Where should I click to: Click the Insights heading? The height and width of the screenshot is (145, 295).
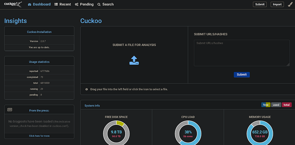click(15, 21)
